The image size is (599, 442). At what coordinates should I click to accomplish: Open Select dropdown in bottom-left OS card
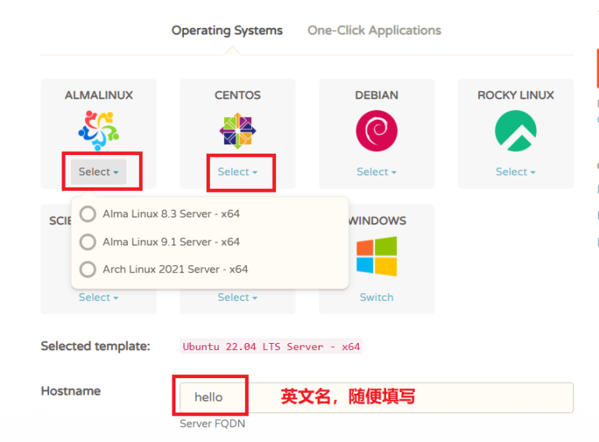[x=98, y=297]
